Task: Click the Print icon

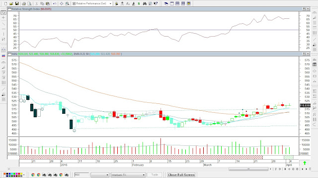Action: (x=24, y=3)
